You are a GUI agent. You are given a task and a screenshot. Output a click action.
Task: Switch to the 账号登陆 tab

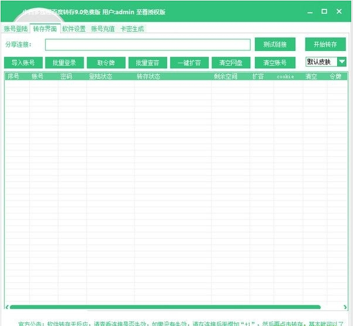pos(16,29)
